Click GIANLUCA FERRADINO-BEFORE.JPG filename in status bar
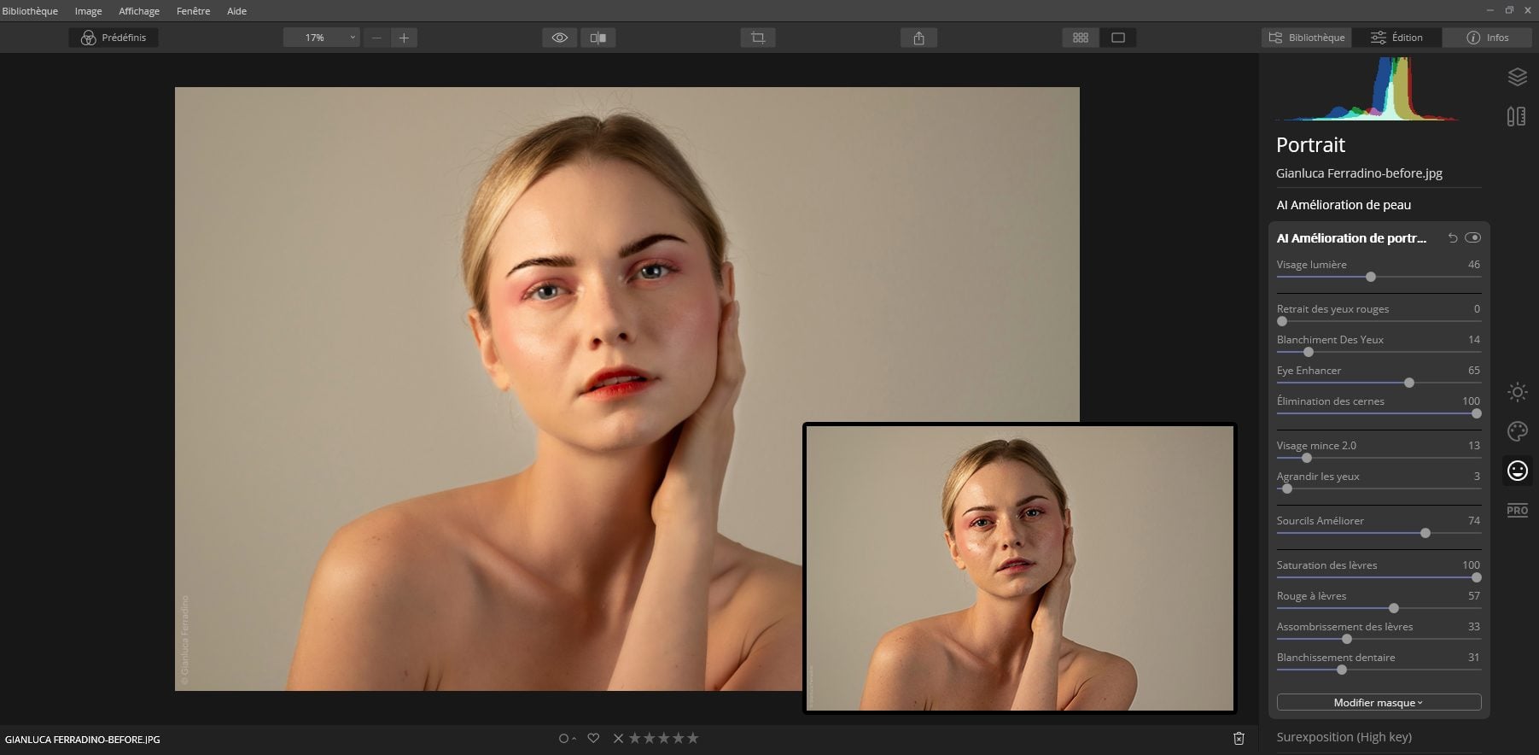1539x755 pixels. [x=83, y=740]
